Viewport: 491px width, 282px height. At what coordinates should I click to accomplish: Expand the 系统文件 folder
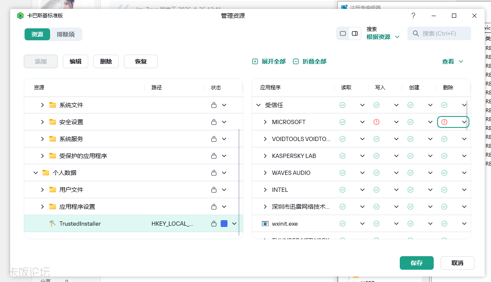(42, 105)
